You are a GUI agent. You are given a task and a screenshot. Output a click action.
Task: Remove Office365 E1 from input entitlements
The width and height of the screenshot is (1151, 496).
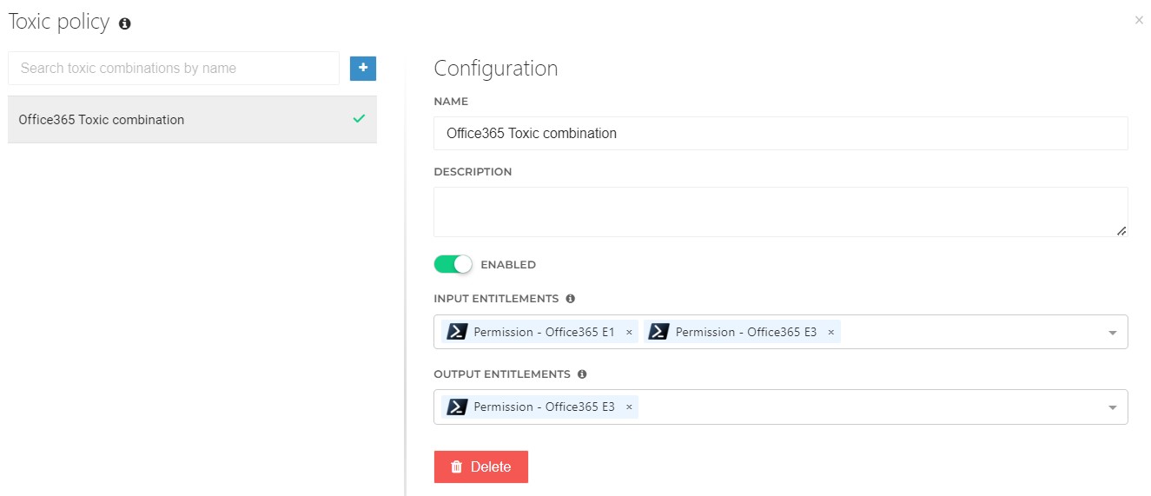[629, 333]
